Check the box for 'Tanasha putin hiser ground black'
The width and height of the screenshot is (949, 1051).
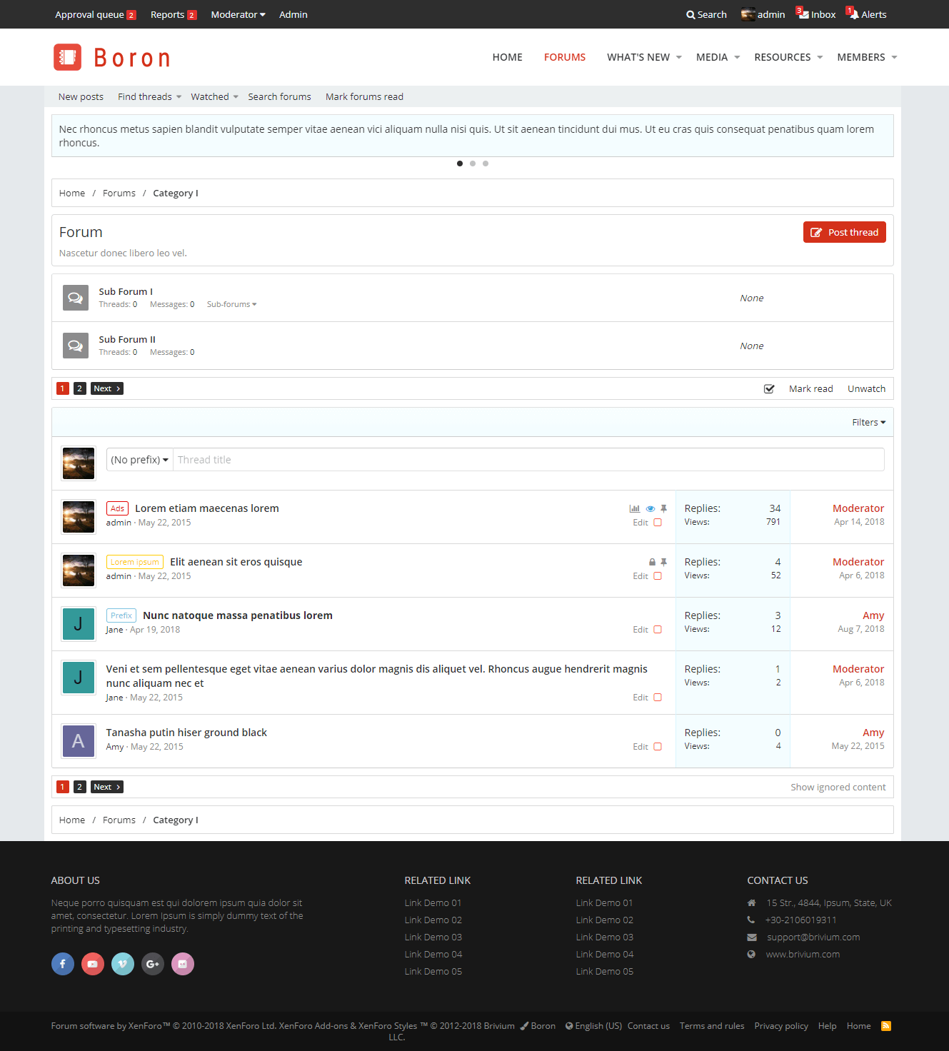click(658, 747)
